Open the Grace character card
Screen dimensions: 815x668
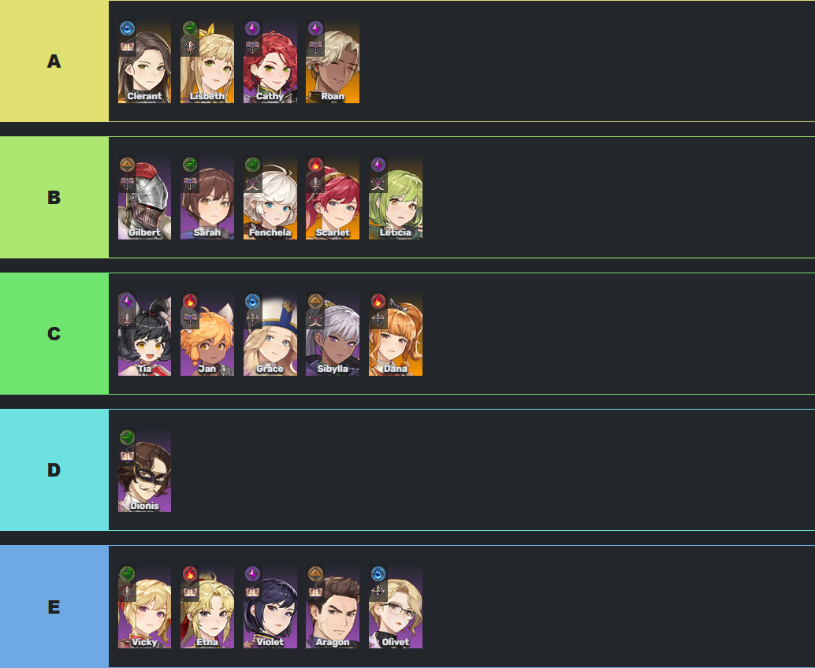tap(270, 333)
